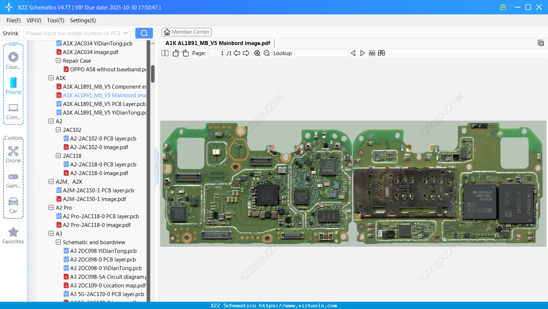
Task: Collapse the Repair Case folder
Action: pos(58,61)
